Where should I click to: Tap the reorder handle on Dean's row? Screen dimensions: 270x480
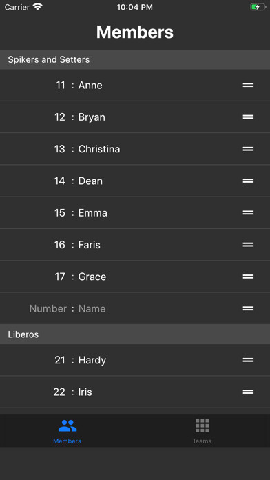tap(248, 181)
